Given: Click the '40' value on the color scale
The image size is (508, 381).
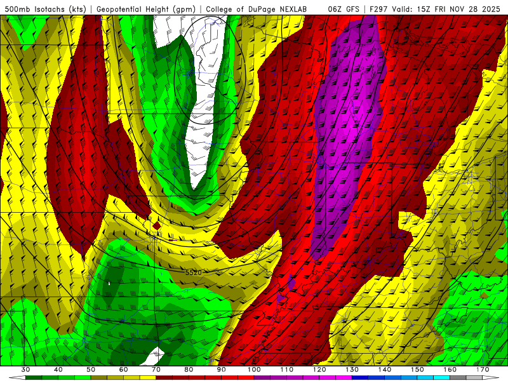Looking at the screenshot, I should [x=58, y=370].
